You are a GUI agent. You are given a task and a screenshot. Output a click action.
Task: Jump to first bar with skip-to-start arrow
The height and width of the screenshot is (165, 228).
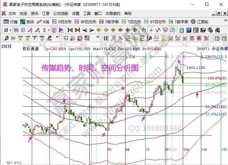click(x=70, y=30)
